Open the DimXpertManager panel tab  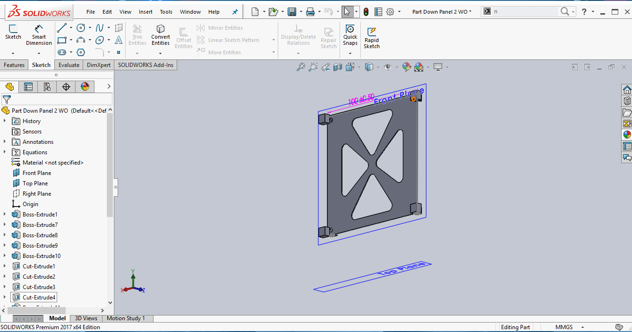click(66, 86)
